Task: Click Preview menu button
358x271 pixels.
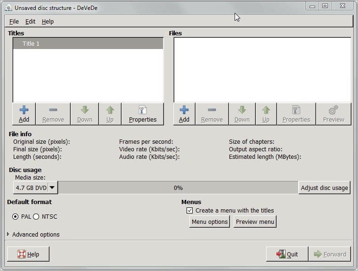Action: pyautogui.click(x=255, y=222)
